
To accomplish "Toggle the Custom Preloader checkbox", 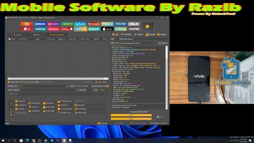I will click(108, 86).
